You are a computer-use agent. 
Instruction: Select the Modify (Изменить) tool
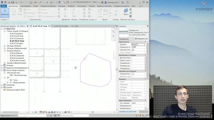coord(5,13)
